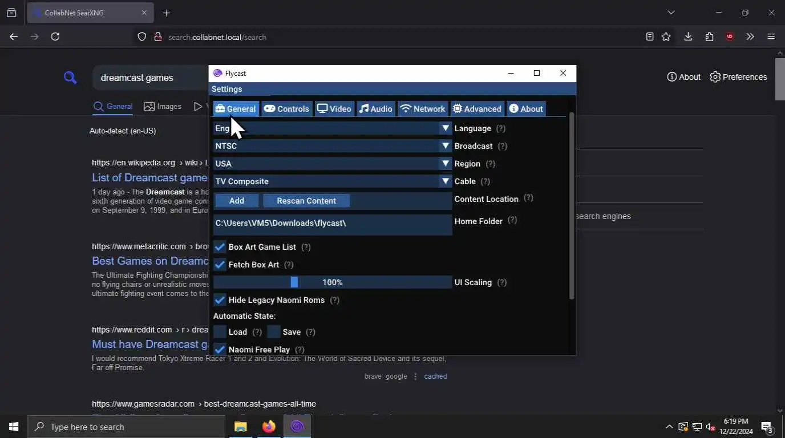The height and width of the screenshot is (438, 785).
Task: Toggle reader view in Firefox
Action: (650, 36)
